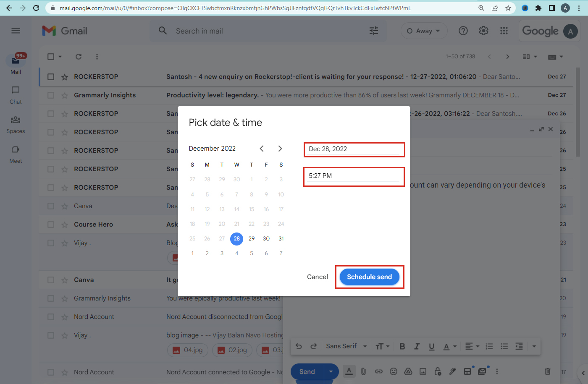588x384 pixels.
Task: Open the Gmail main menu hamburger icon
Action: point(16,31)
